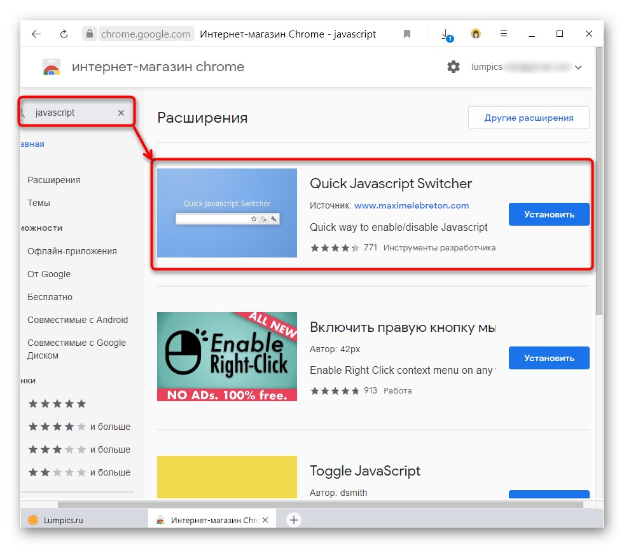Viewport: 624px width, 548px height.
Task: Filter by three stars и больше
Action: point(80,449)
